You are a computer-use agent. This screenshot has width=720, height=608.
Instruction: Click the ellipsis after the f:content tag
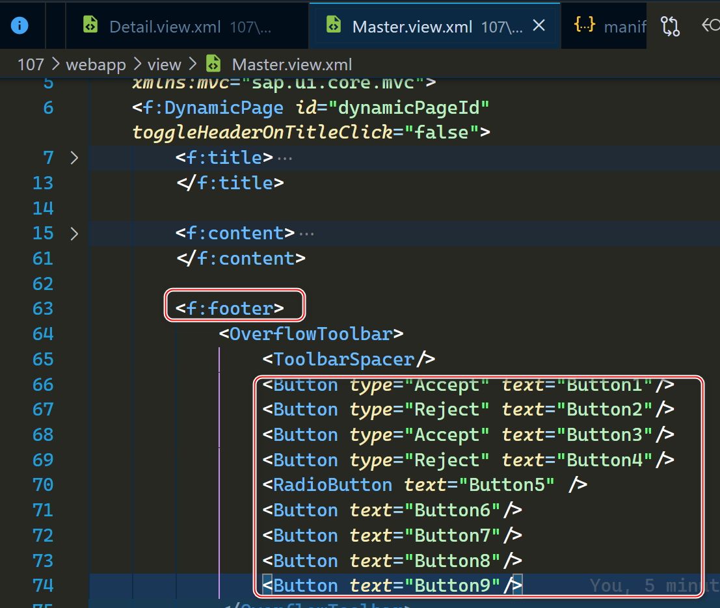click(x=307, y=233)
